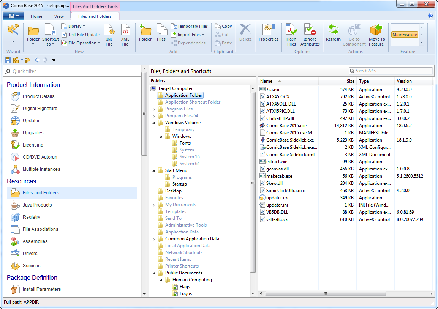Click Add Folder in the Add group
Viewport: 438px width, 309px height.
pyautogui.click(x=145, y=33)
